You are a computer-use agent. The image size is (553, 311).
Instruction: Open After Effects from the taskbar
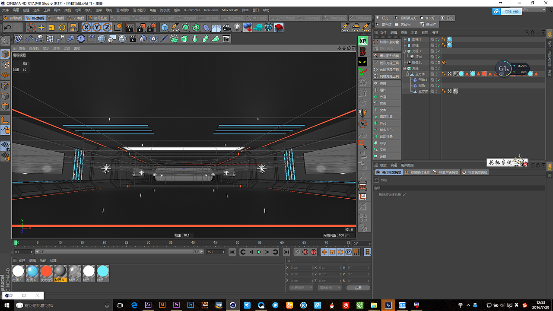[148, 305]
